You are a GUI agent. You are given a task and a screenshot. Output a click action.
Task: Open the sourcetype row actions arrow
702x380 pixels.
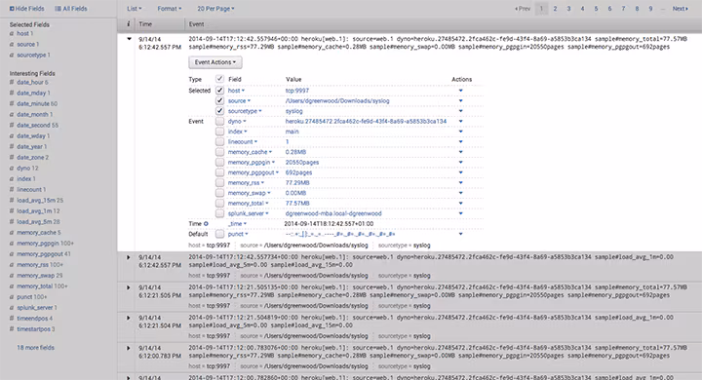coord(460,111)
